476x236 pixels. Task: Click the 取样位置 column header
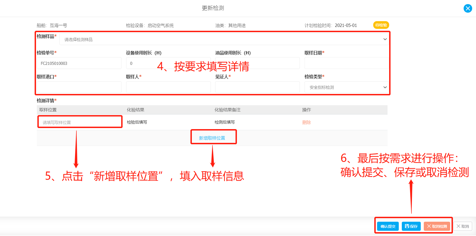pos(48,110)
